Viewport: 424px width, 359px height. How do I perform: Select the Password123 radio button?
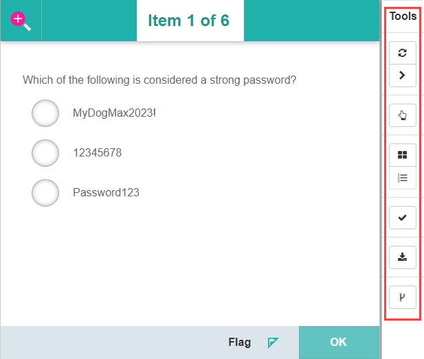click(45, 193)
